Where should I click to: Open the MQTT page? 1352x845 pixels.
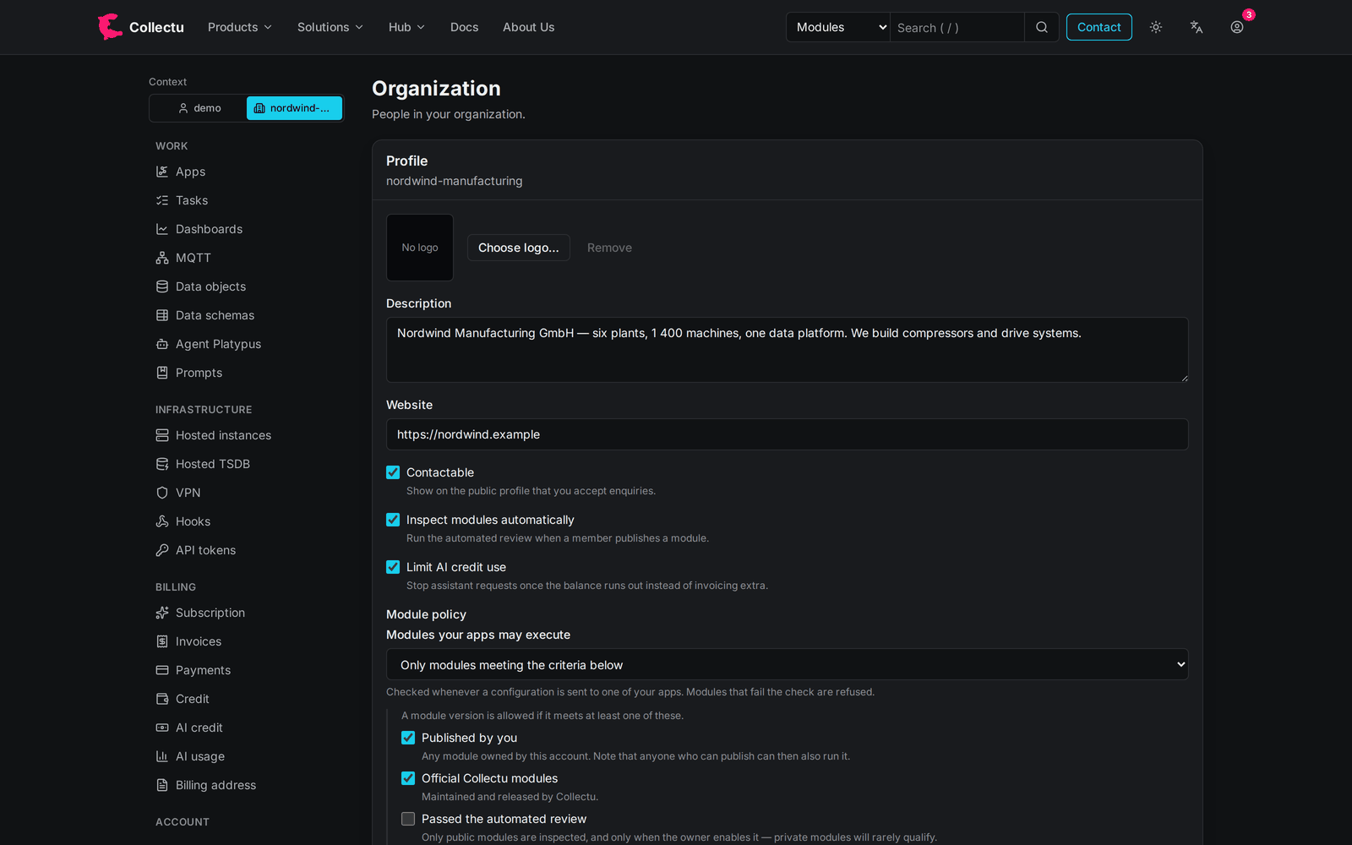point(194,258)
